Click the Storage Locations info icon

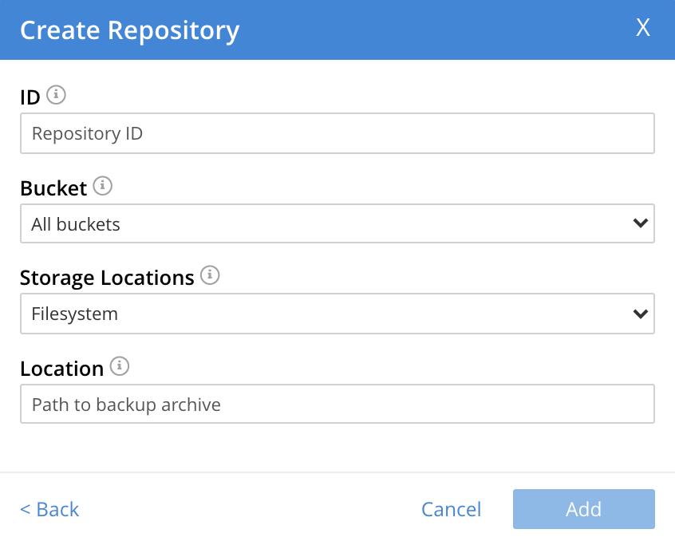209,275
